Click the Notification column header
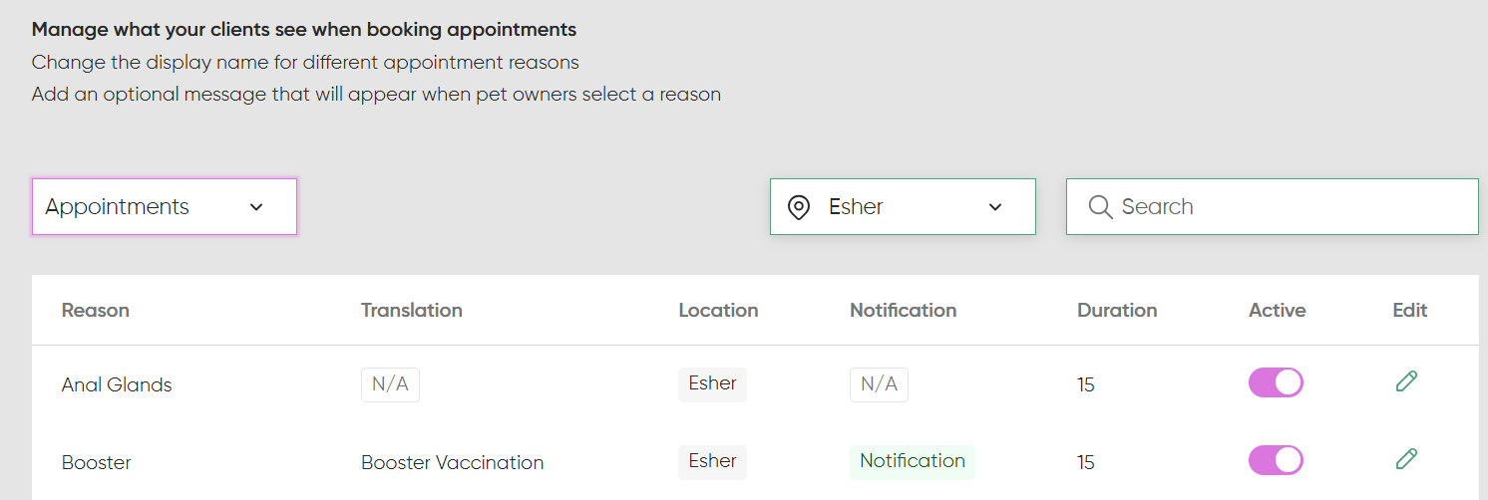The width and height of the screenshot is (1488, 500). point(903,311)
